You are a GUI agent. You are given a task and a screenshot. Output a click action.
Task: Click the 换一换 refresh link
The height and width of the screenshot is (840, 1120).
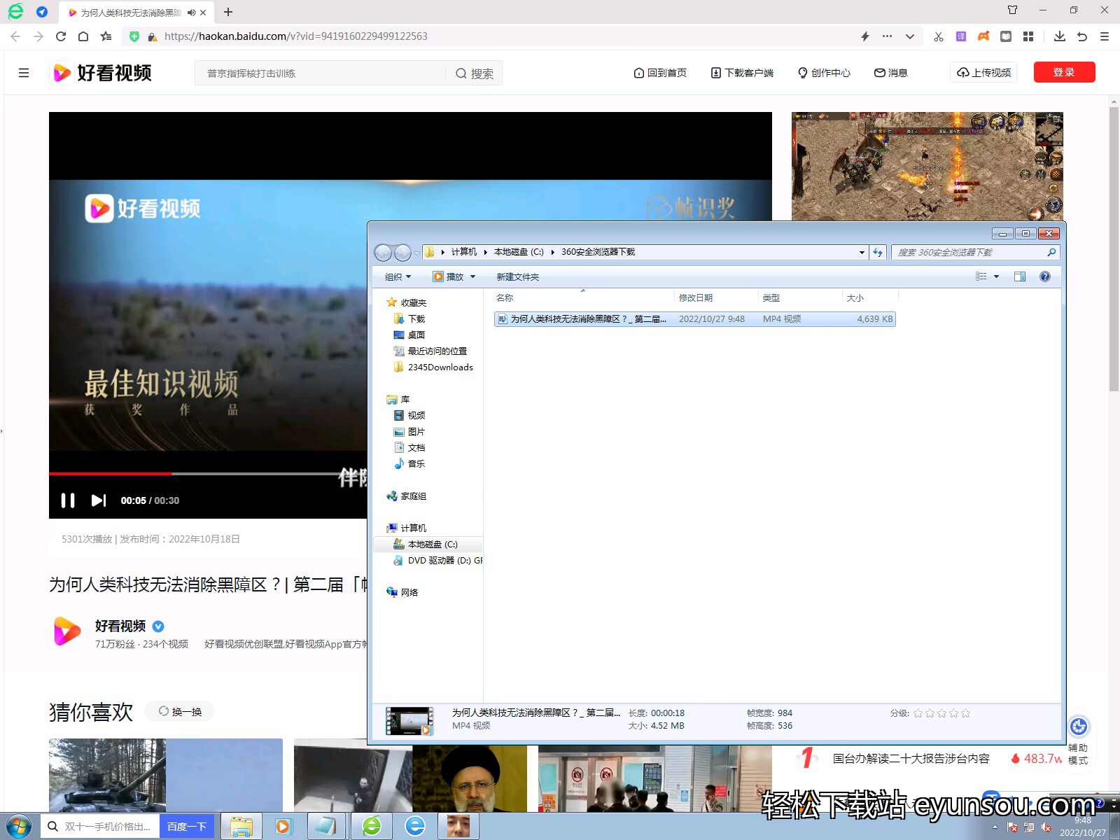[180, 712]
